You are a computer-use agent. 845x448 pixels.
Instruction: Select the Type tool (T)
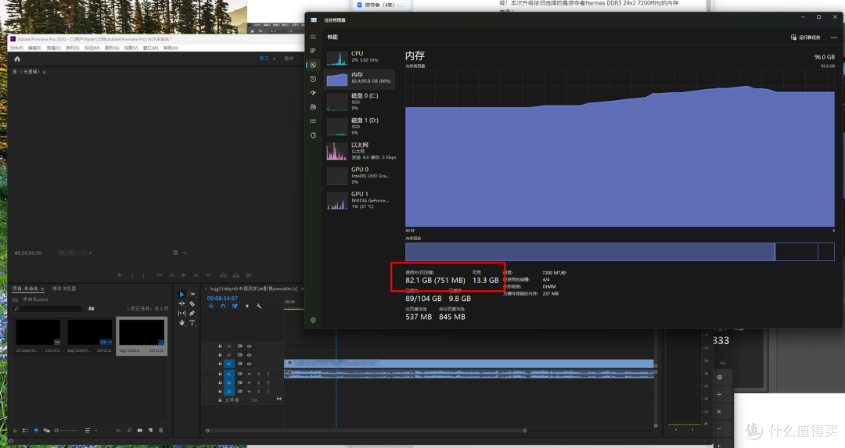[192, 323]
